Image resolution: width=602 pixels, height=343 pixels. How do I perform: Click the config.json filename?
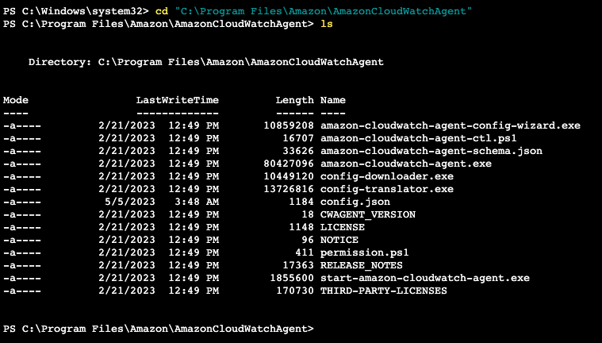tap(355, 202)
